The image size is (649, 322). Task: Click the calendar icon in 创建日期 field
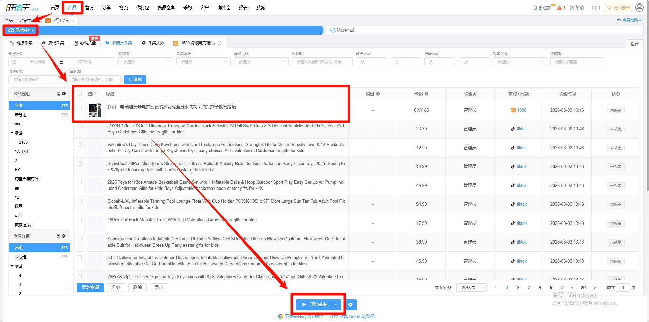pyautogui.click(x=14, y=62)
